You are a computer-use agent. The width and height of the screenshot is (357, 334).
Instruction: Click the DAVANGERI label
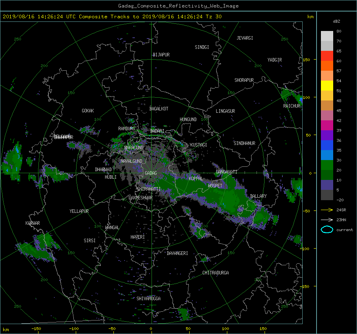click(177, 253)
